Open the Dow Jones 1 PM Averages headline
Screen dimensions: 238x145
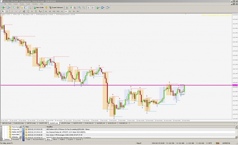(x=64, y=135)
